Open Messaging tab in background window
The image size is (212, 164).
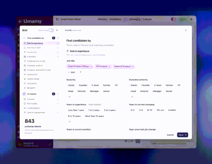point(135,19)
